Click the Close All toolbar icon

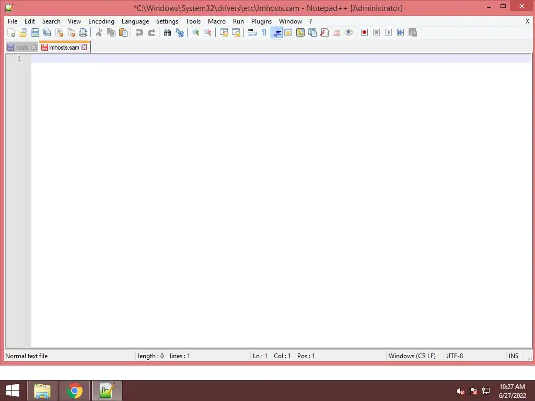[71, 32]
